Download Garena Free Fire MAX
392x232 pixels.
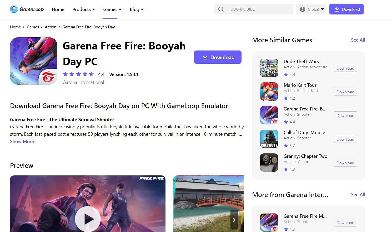345,223
